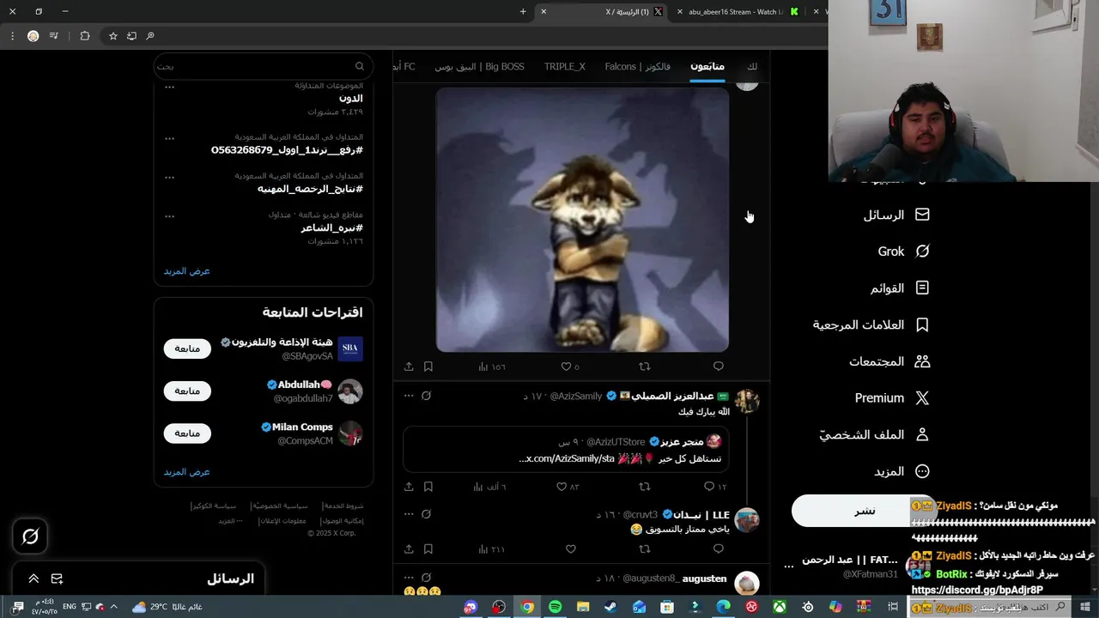Switch to the فالكونز | Falcons tab
This screenshot has width=1099, height=618.
(638, 66)
